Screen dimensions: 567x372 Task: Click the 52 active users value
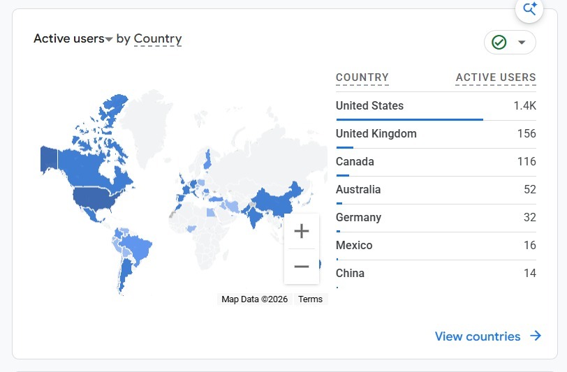530,189
